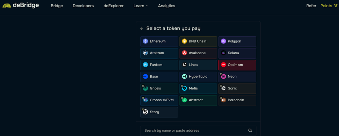Select the Arbitrum chain label
339x136 pixels.
[157, 53]
